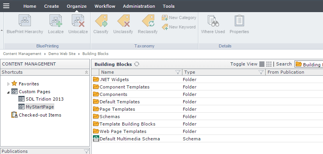Click the Schema type cell
323x154 pixels.
[192, 139]
